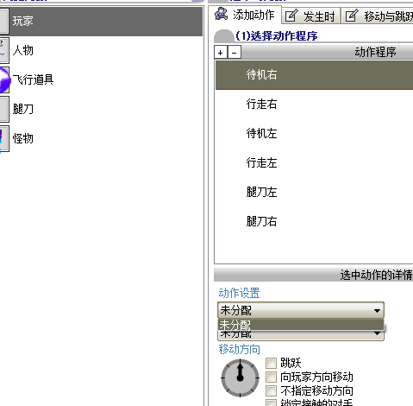Click the 腿刀 thumbnail icon
413x406 pixels.
coord(4,109)
